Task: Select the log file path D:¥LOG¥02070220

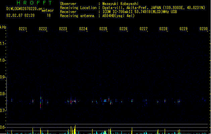Action: pyautogui.click(x=22, y=9)
